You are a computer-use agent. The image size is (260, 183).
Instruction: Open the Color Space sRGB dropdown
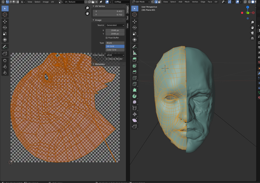pyautogui.click(x=115, y=55)
